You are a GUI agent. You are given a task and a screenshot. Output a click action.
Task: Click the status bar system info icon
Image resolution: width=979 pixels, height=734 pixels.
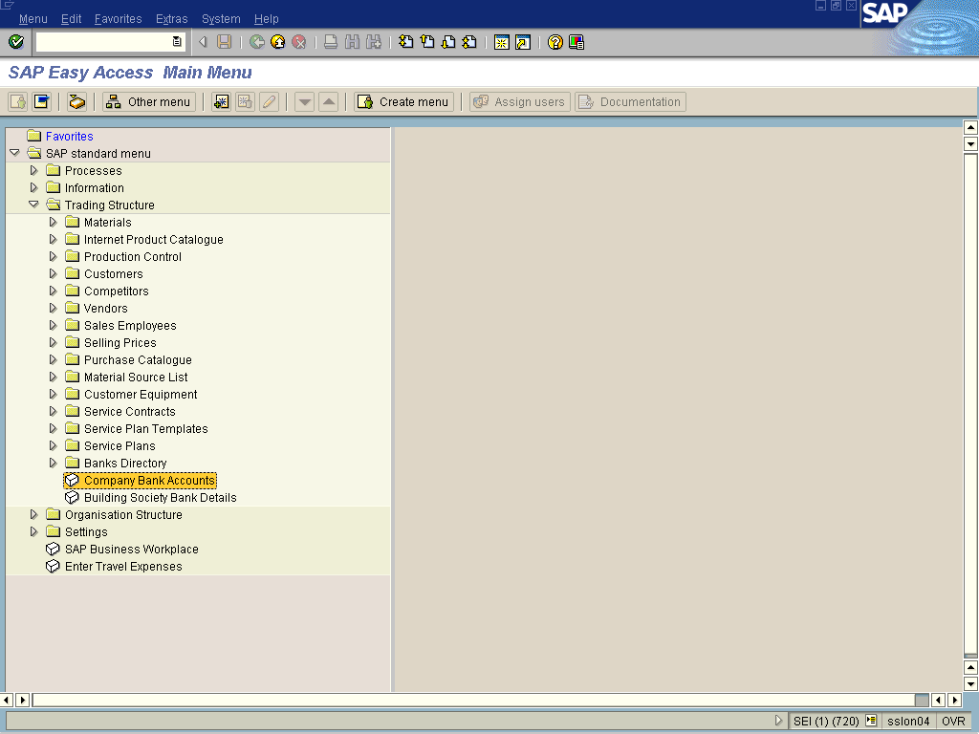(x=871, y=721)
